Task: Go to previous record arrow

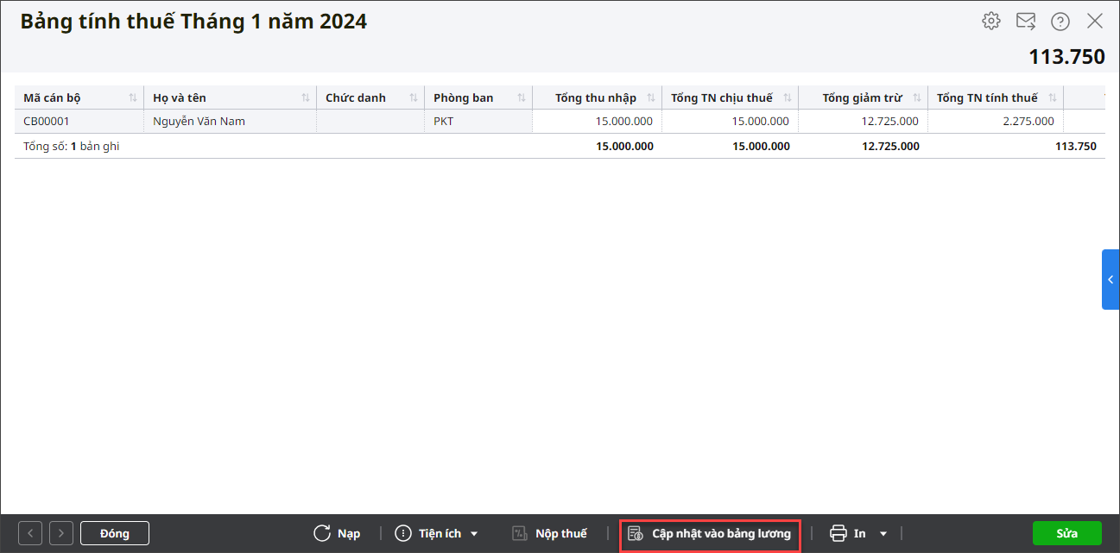Action: tap(30, 533)
